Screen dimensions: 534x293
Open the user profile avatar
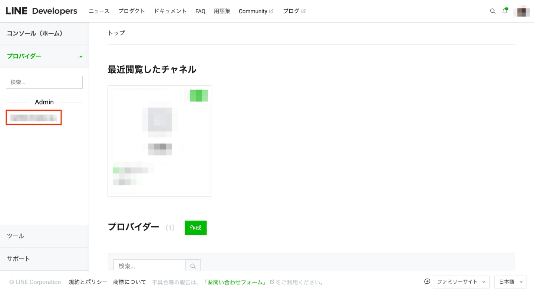pos(521,11)
